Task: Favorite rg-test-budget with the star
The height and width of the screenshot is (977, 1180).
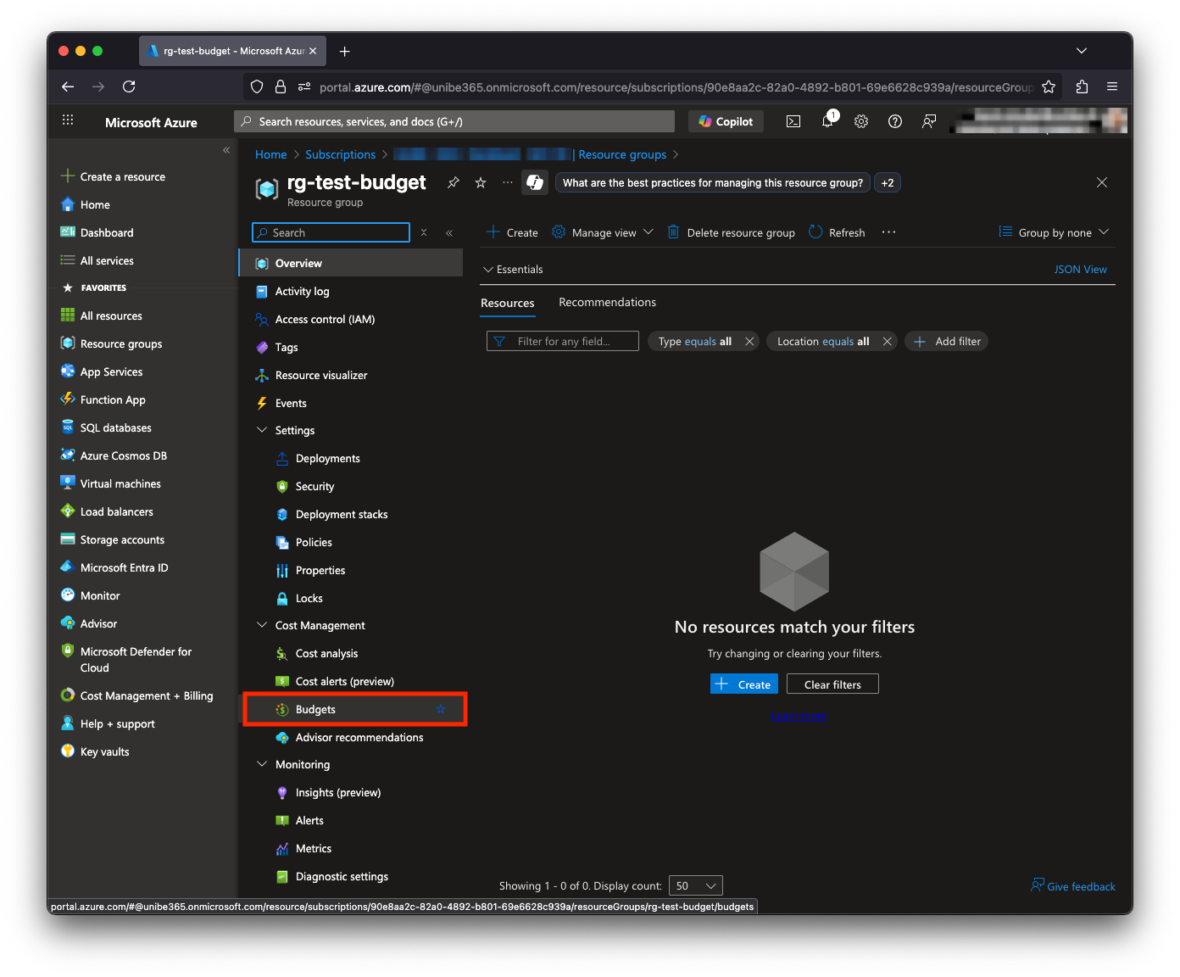Action: (x=480, y=182)
